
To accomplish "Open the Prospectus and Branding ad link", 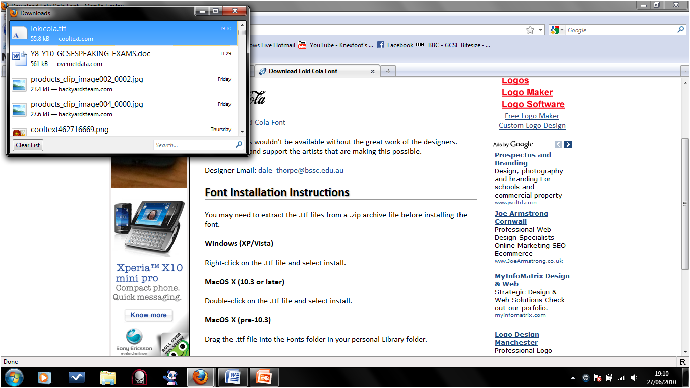I will (523, 159).
